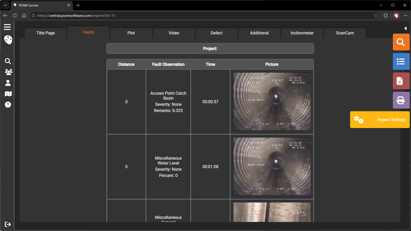This screenshot has width=411, height=231.
Task: Click the purple print button on right
Action: (401, 100)
